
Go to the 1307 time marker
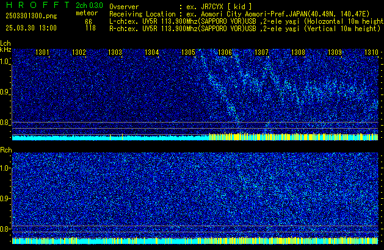coord(261,52)
